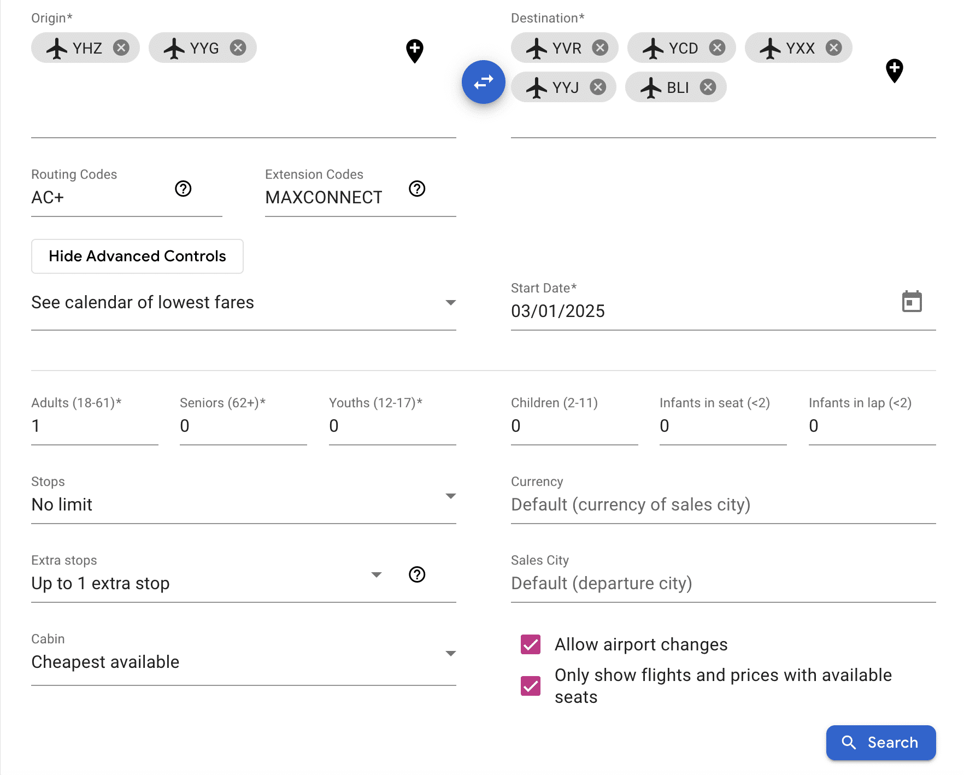The width and height of the screenshot is (964, 775).
Task: Click the Adults passenger count field
Action: (x=94, y=426)
